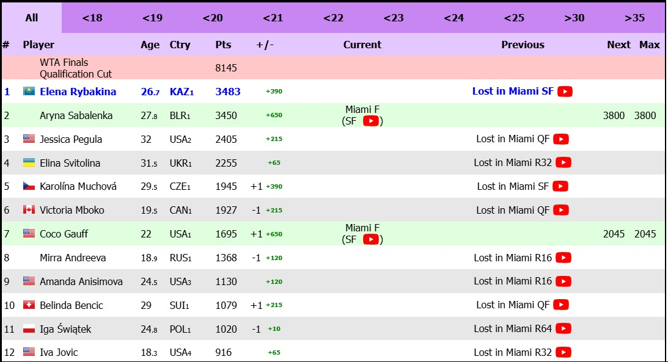668x362 pixels.
Task: Play YouTube video for Rybakina's Miami SF
Action: tap(565, 92)
